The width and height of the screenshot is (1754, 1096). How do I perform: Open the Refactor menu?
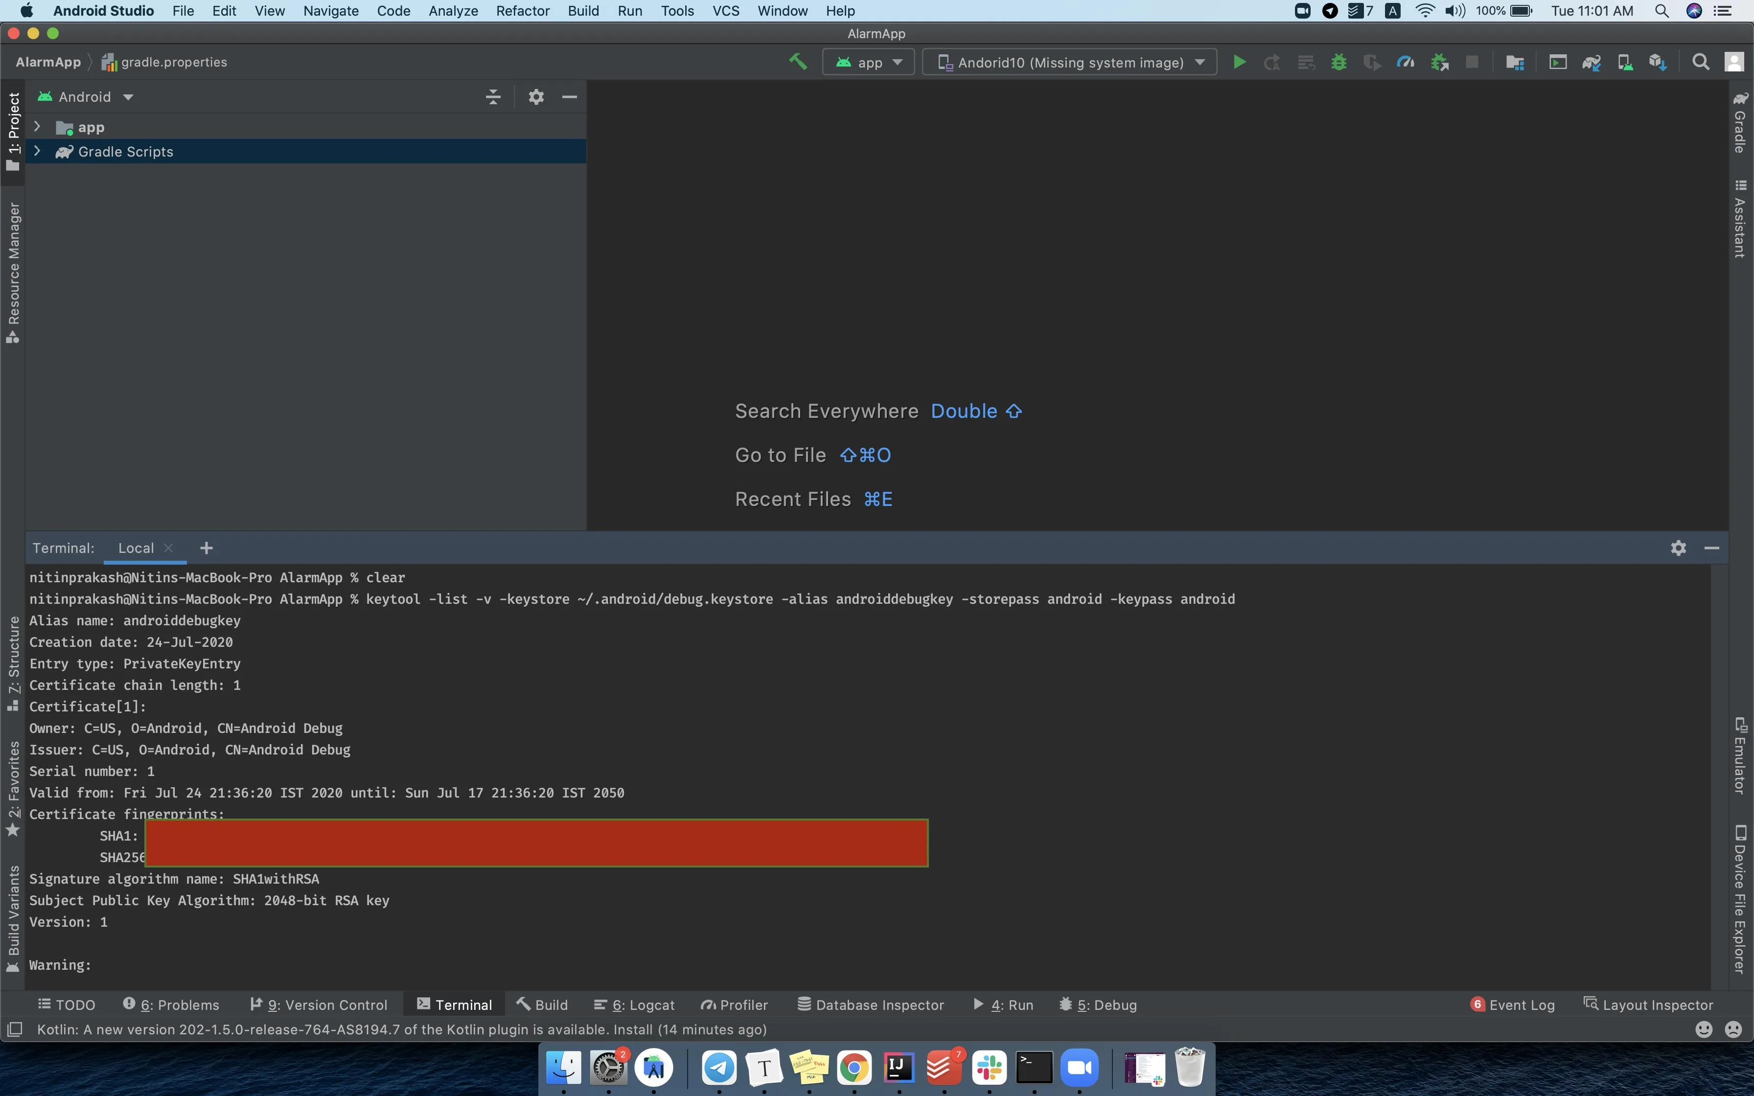[522, 11]
